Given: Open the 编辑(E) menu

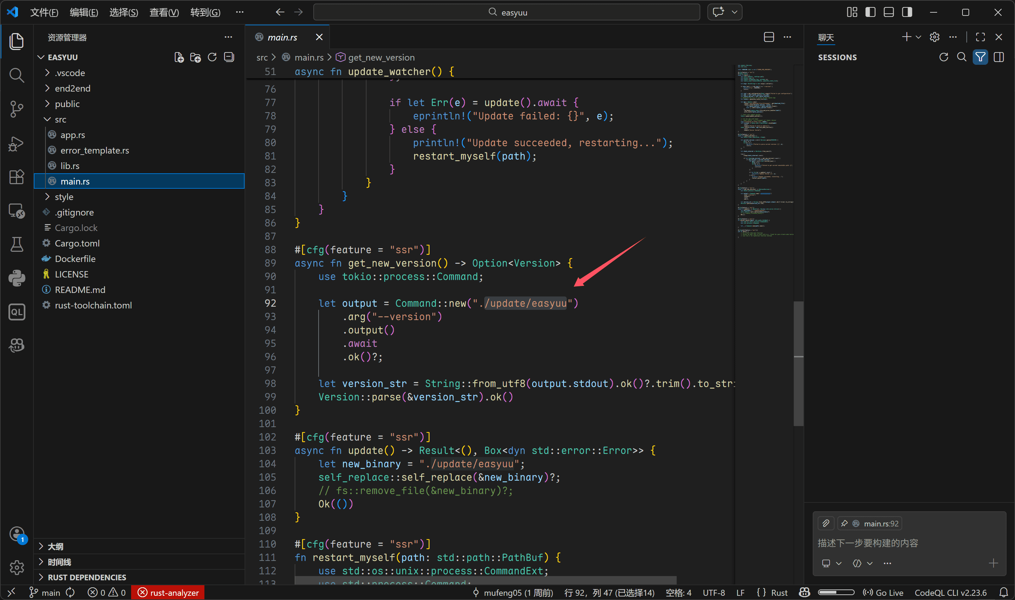Looking at the screenshot, I should (x=84, y=12).
